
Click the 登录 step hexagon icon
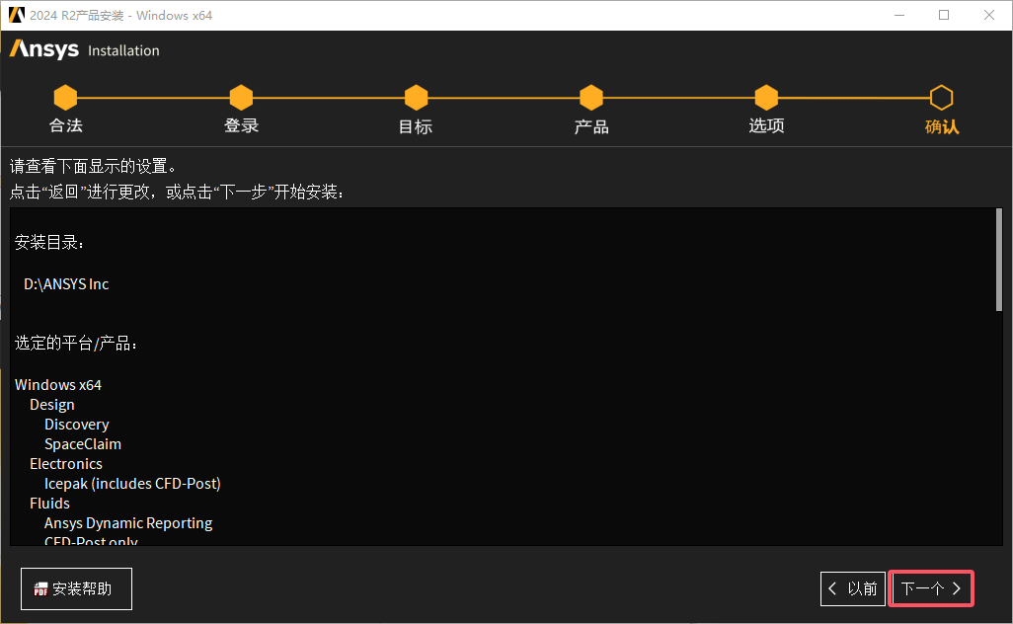(x=241, y=97)
